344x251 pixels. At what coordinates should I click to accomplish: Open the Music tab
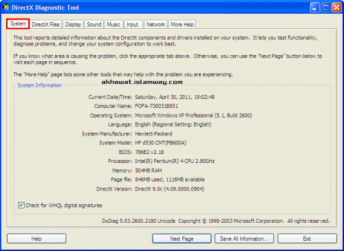[x=114, y=25]
